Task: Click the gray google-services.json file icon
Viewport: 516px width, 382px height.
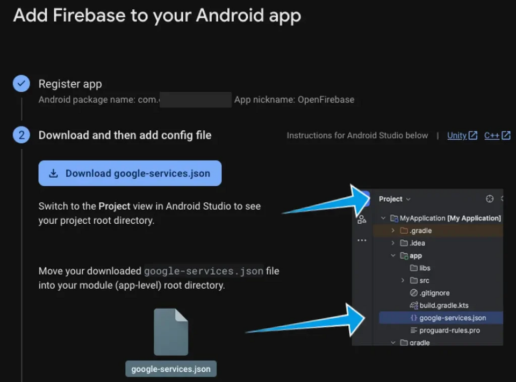Action: tap(171, 332)
